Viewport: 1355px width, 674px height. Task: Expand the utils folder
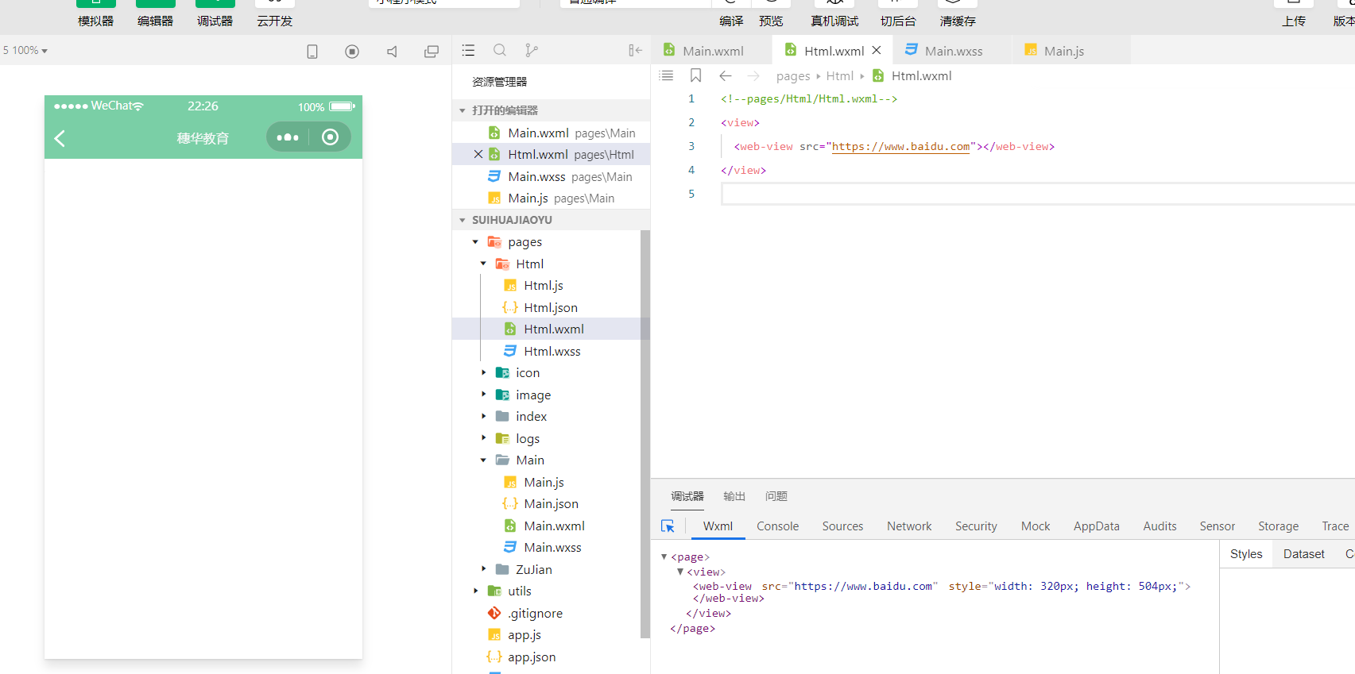475,591
